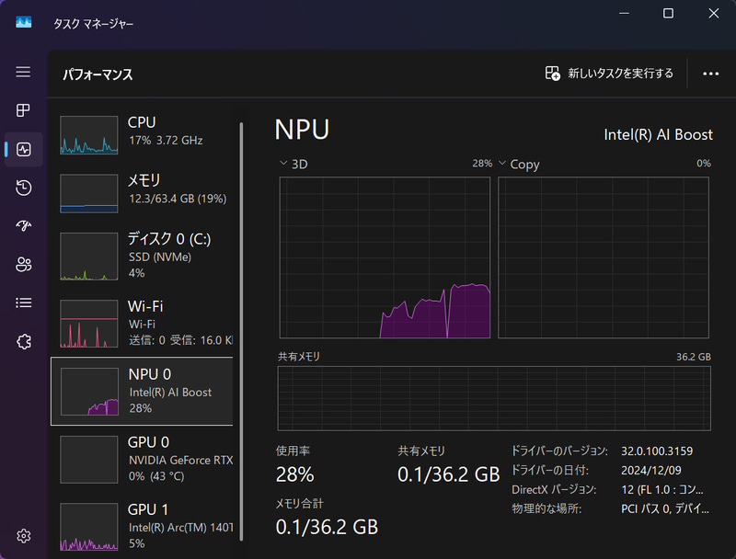Expand the navigation sidebar with hamburger menu
This screenshot has height=559, width=736.
pos(22,73)
